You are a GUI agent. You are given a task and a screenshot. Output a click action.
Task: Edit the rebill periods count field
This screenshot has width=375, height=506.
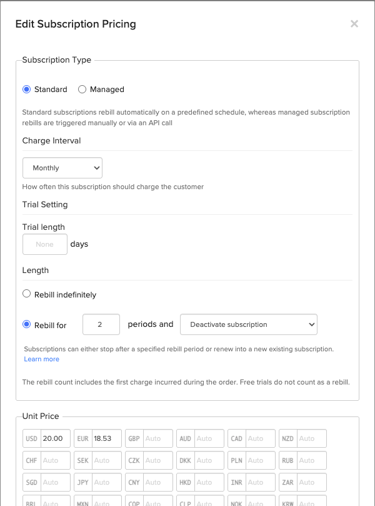[x=101, y=324]
